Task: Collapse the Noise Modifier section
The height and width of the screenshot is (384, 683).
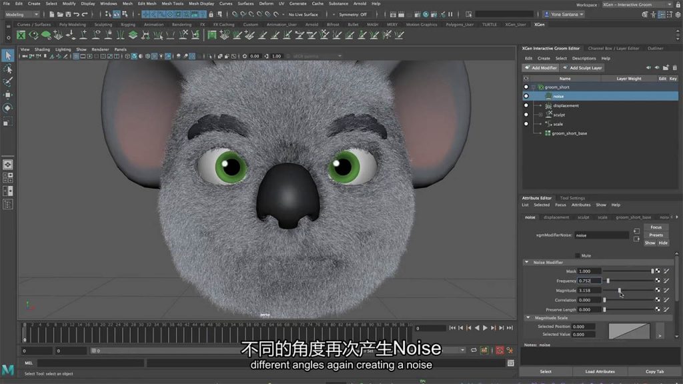Action: [x=527, y=263]
